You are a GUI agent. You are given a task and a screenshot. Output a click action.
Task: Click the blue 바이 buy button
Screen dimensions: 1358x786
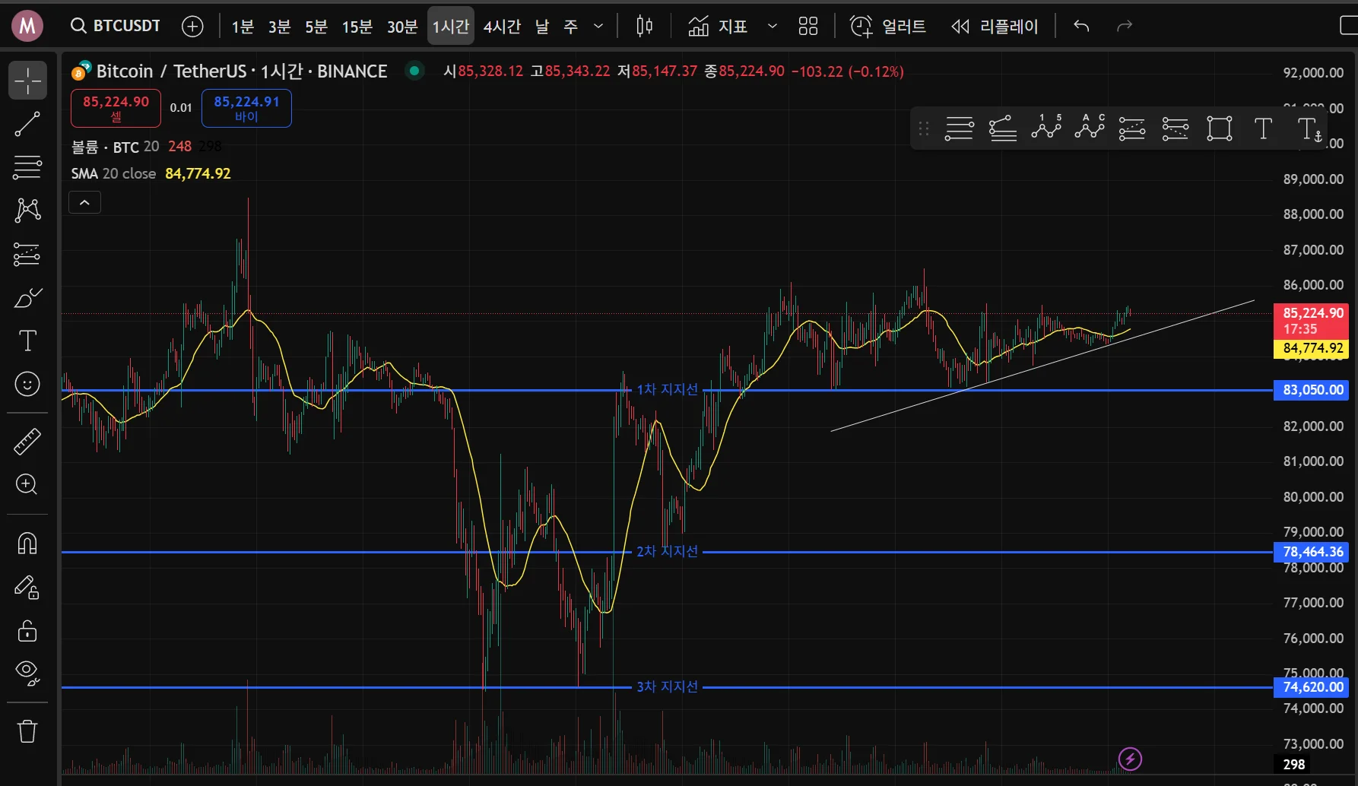click(246, 108)
